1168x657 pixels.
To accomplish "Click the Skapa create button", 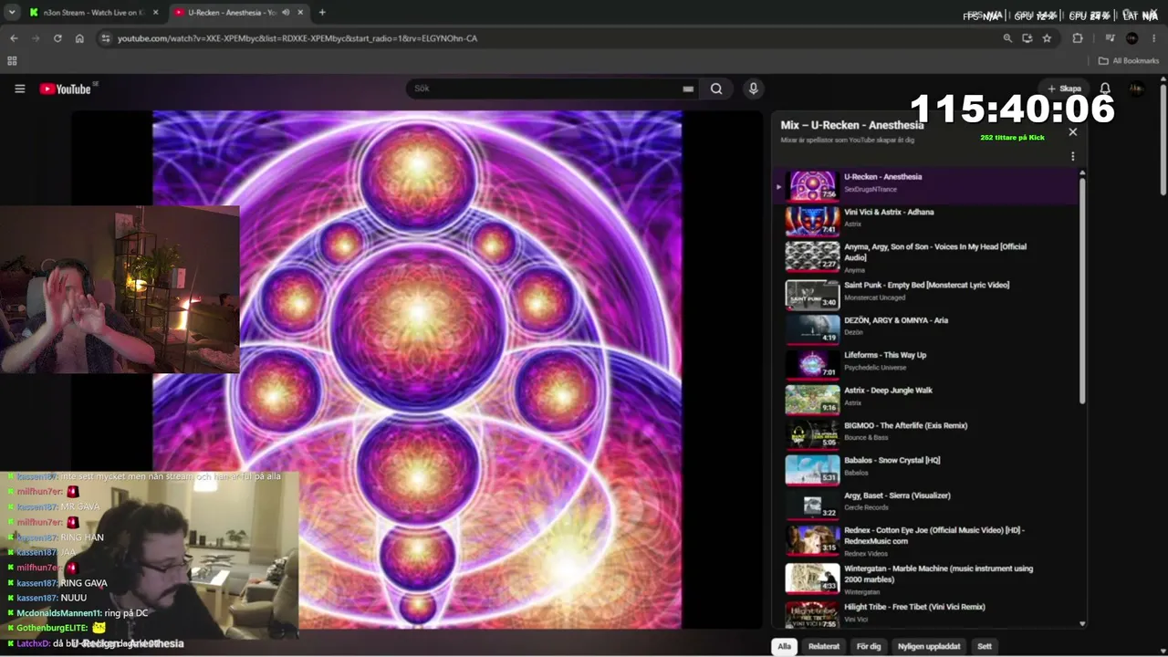I will 1064,89.
